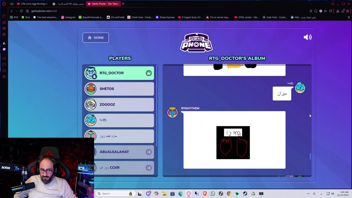Screen dimensions: 352x198
Task: Switch to the UC ببجي موبايل tab
Action: click(68, 4)
